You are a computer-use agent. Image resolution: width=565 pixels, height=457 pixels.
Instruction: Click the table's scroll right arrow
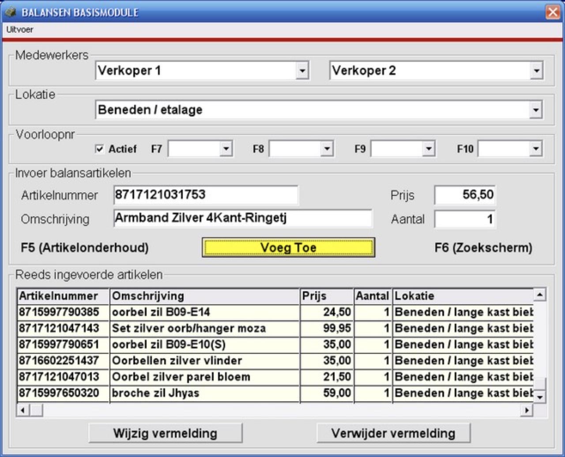click(x=526, y=410)
